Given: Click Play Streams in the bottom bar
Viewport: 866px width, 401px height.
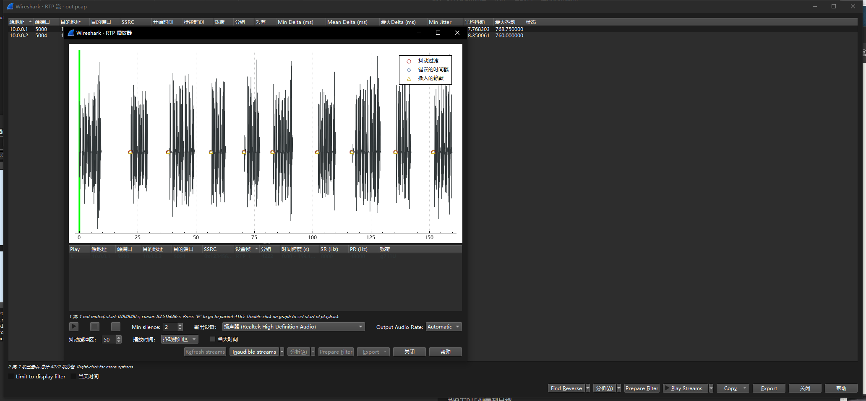Looking at the screenshot, I should pos(686,388).
